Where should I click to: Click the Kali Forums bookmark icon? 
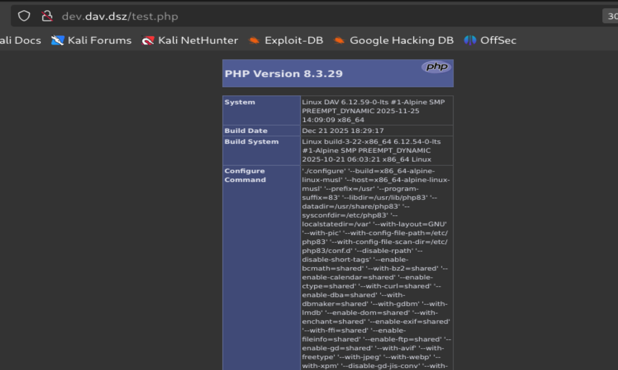pyautogui.click(x=57, y=40)
